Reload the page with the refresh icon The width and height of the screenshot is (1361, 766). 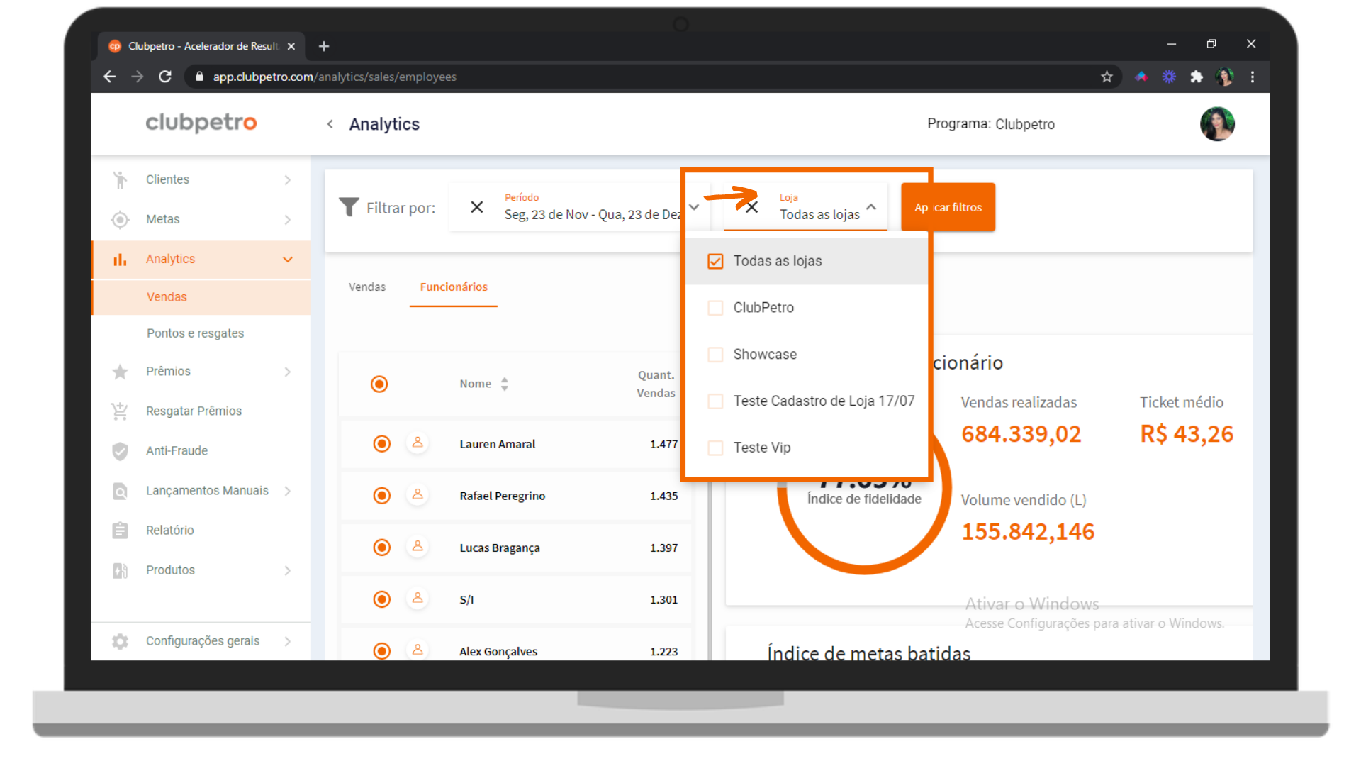[165, 77]
